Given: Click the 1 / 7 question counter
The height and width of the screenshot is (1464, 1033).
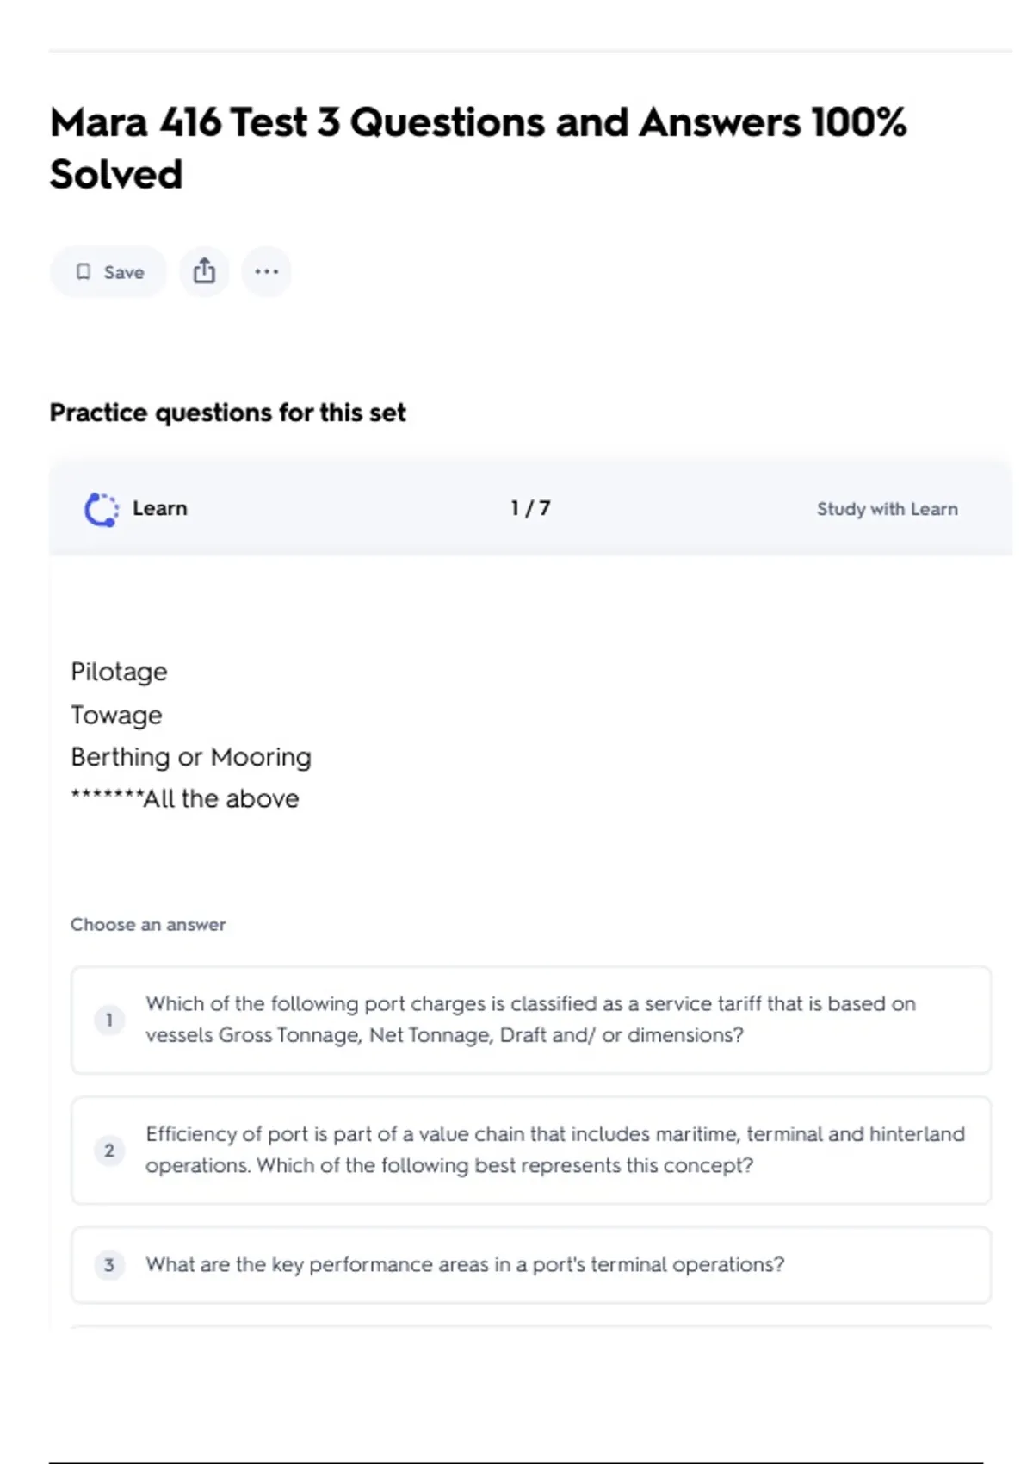Looking at the screenshot, I should pyautogui.click(x=530, y=508).
